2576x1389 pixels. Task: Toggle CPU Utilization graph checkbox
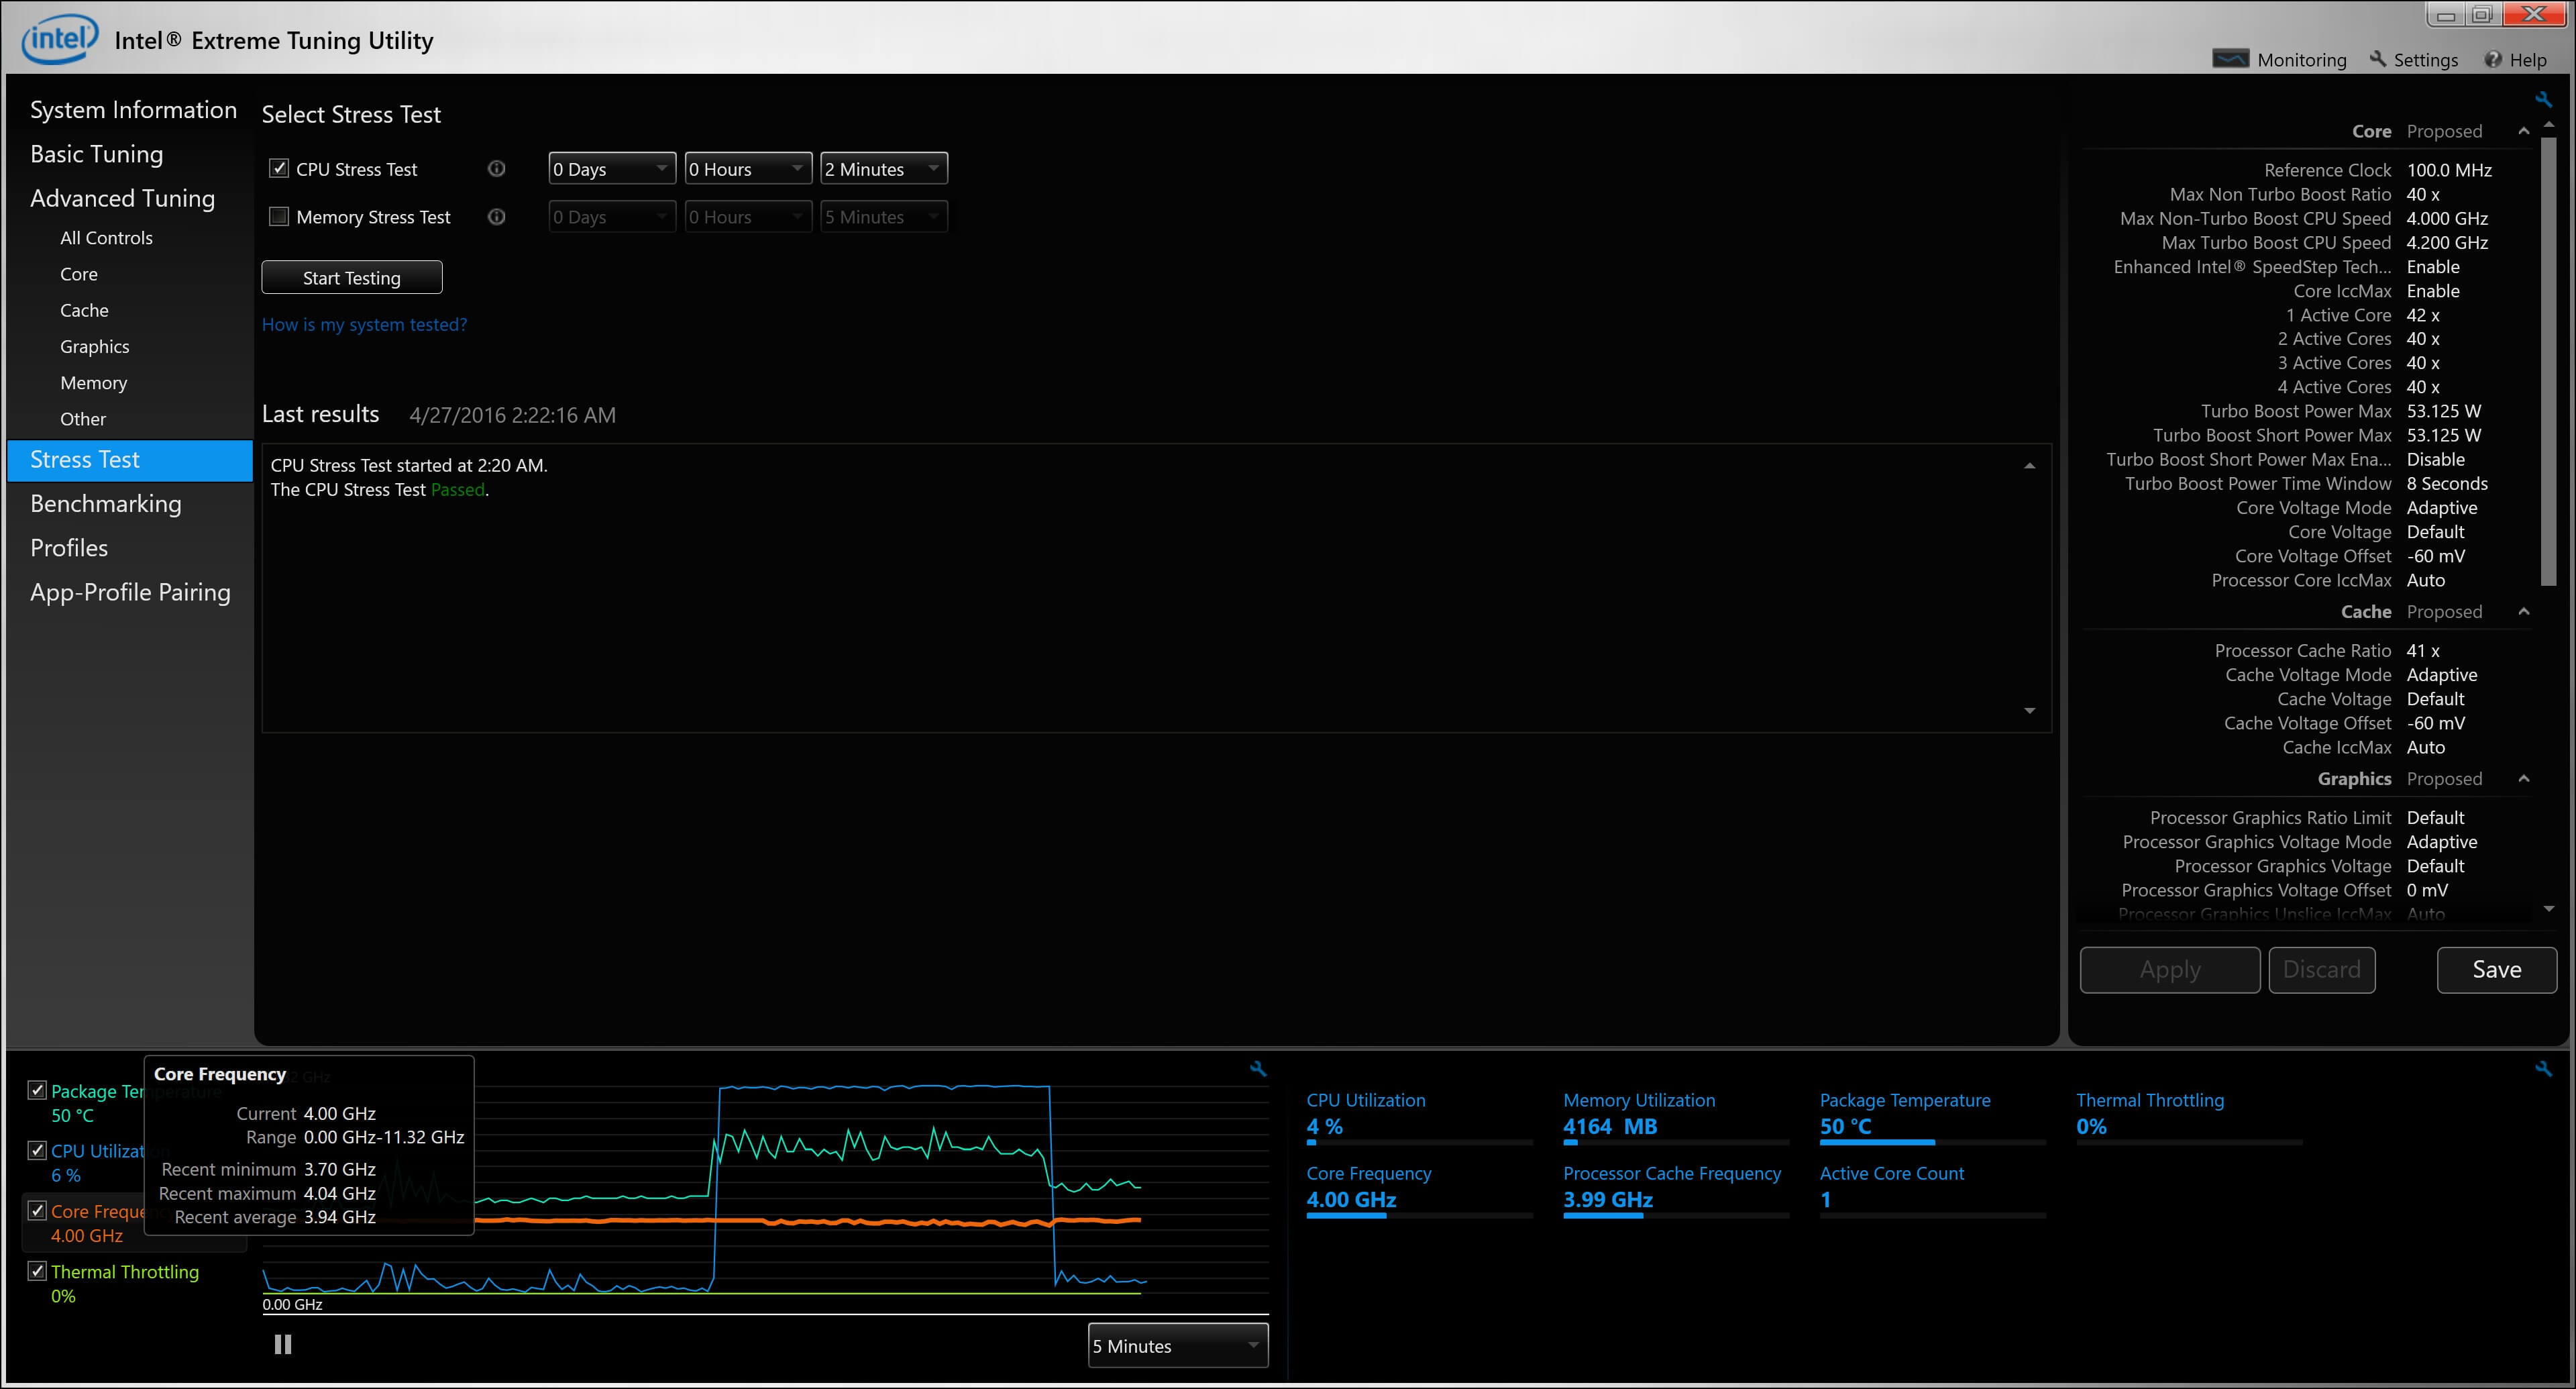pyautogui.click(x=37, y=1150)
